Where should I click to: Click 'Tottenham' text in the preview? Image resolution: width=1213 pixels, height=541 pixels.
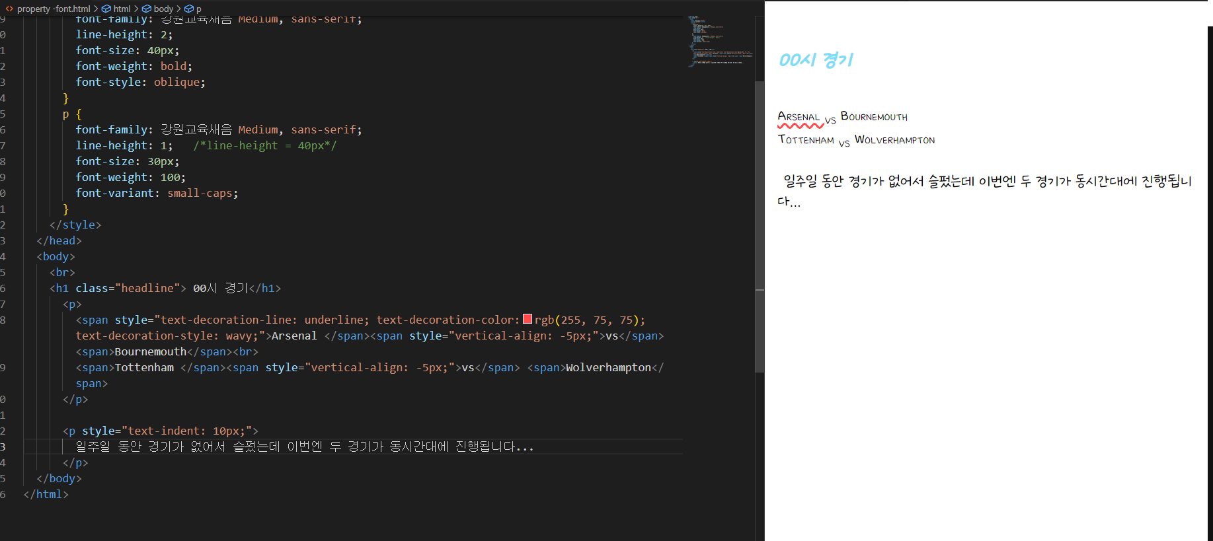[x=806, y=139]
